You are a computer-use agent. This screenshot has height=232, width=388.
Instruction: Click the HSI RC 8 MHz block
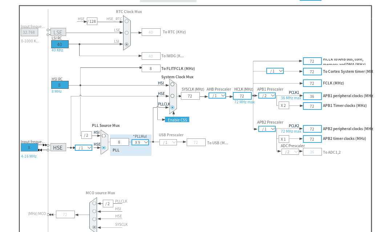(60, 85)
